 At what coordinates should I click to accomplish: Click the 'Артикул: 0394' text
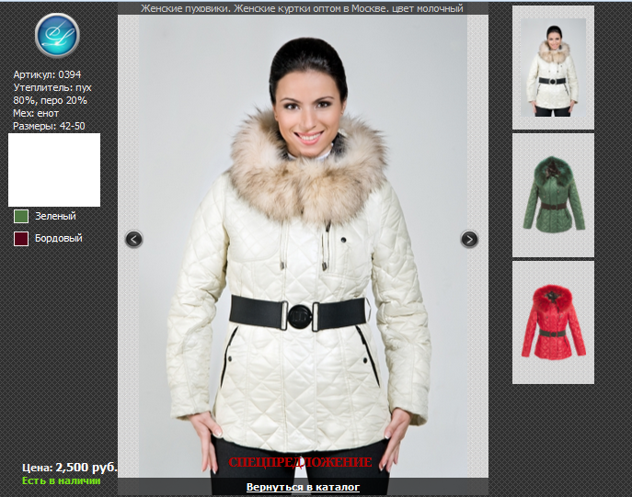tap(47, 74)
